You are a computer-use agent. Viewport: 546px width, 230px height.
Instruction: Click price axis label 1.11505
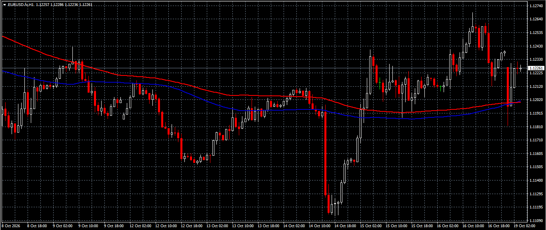pyautogui.click(x=536, y=167)
